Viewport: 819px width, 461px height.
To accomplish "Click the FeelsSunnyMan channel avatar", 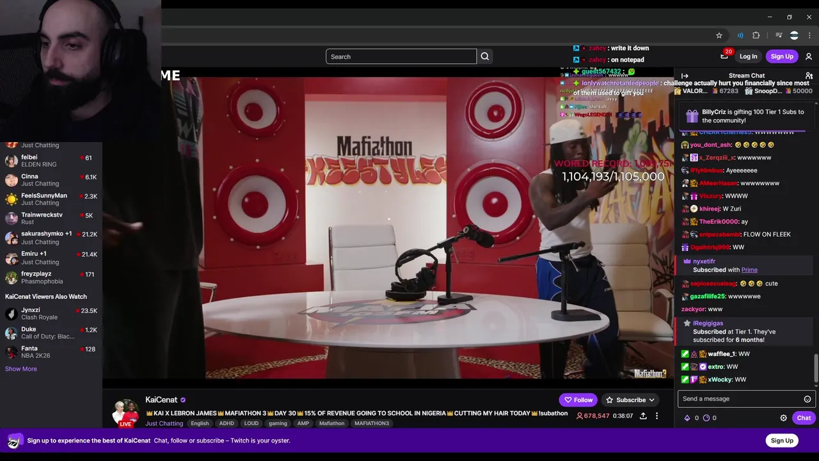I will click(11, 199).
